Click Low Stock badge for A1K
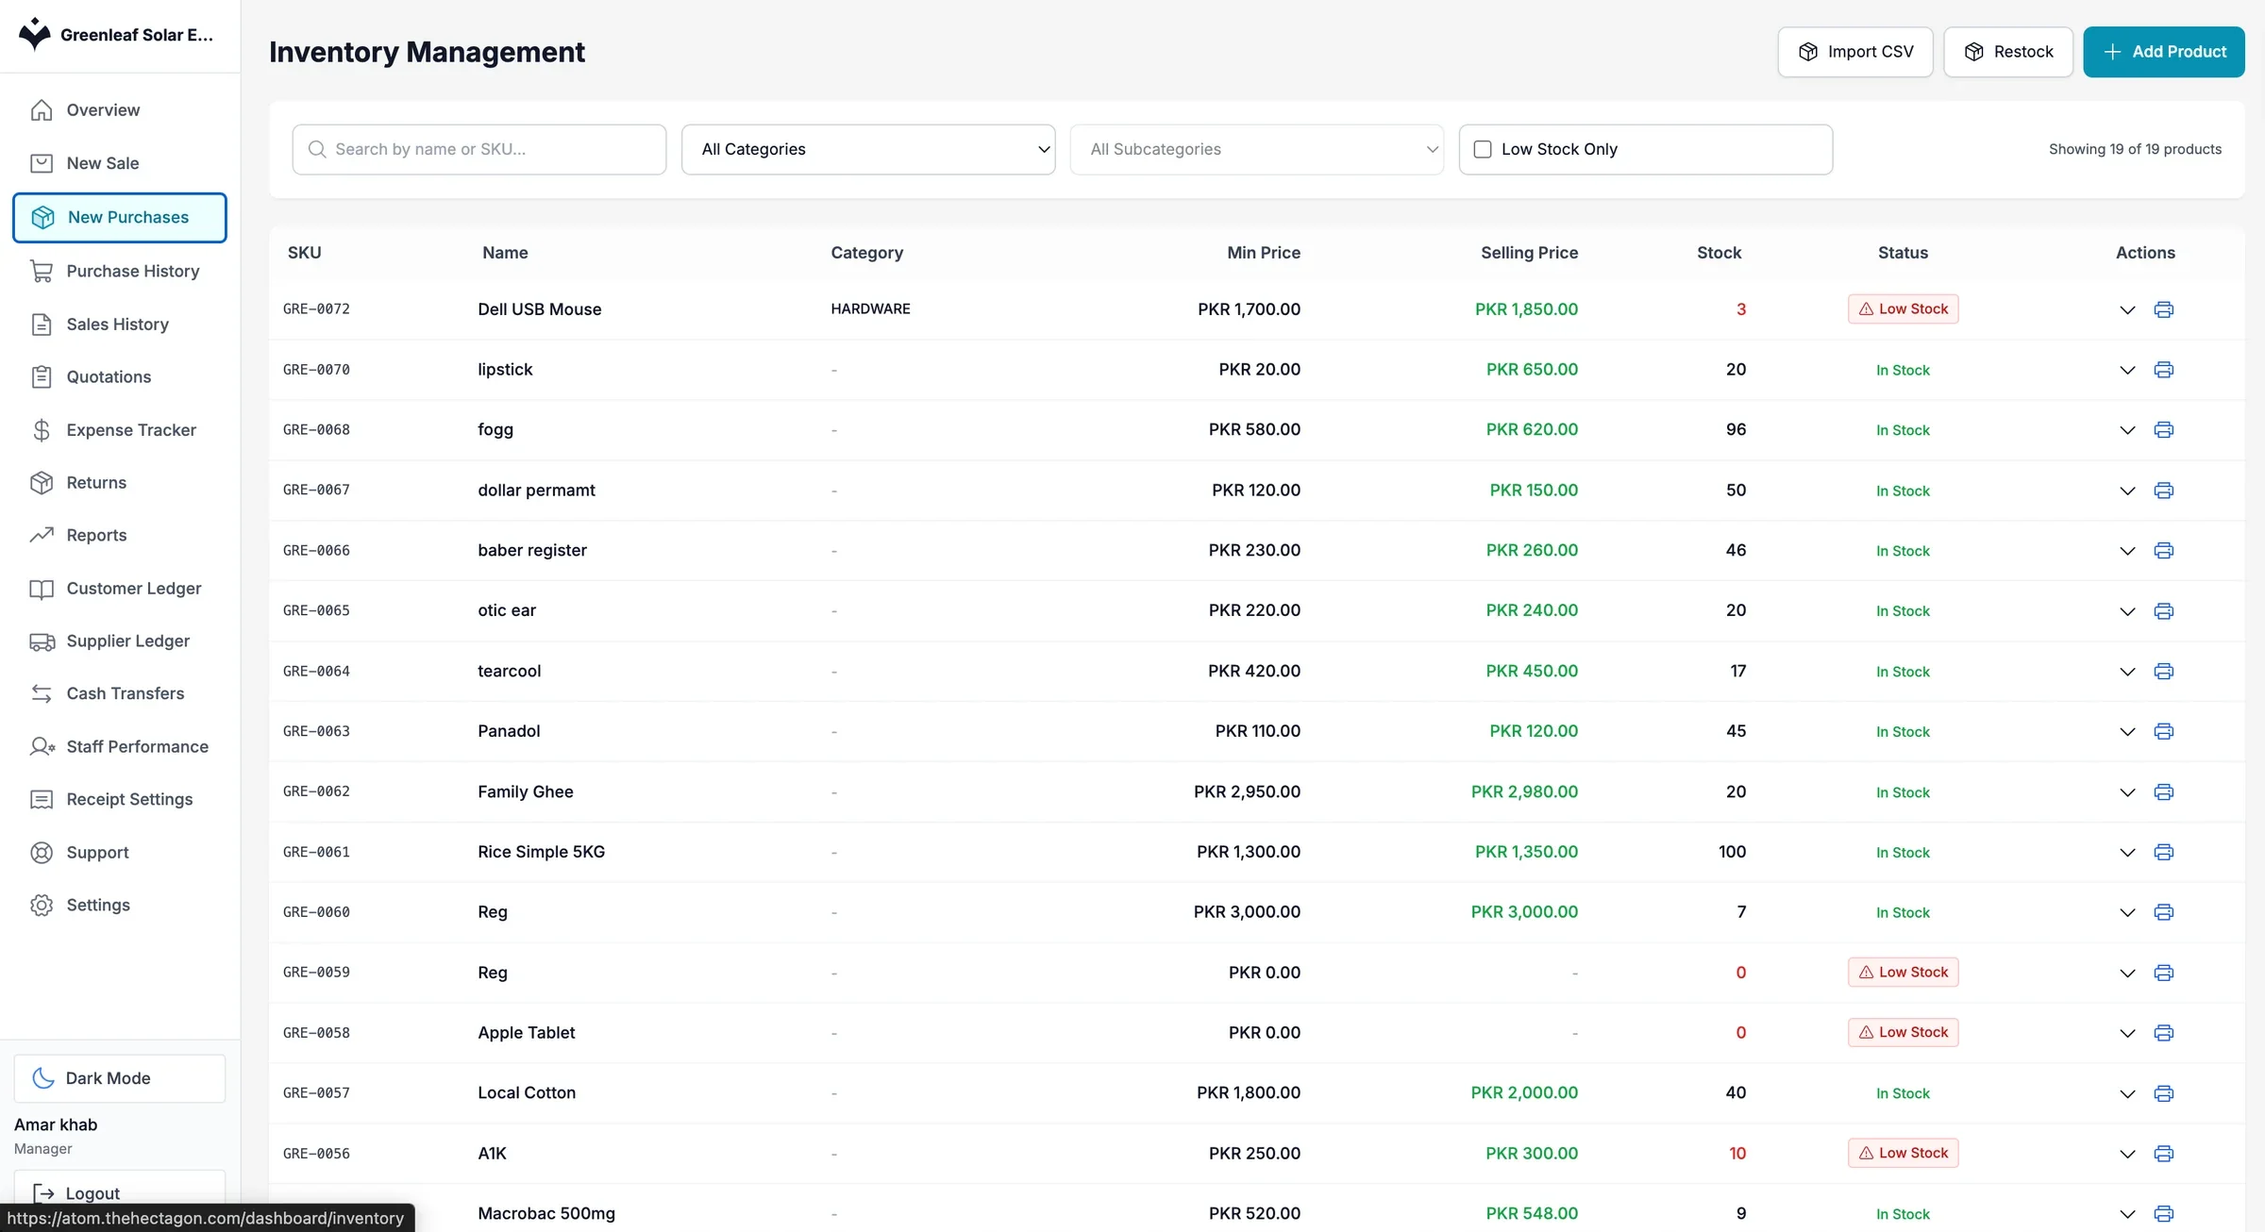 tap(1903, 1153)
